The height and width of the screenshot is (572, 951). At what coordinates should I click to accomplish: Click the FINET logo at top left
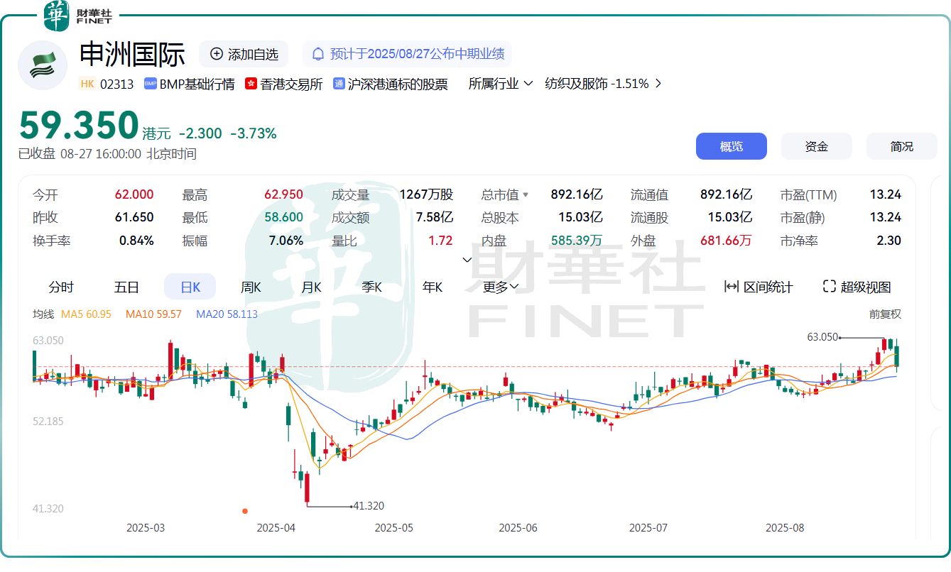(x=78, y=16)
